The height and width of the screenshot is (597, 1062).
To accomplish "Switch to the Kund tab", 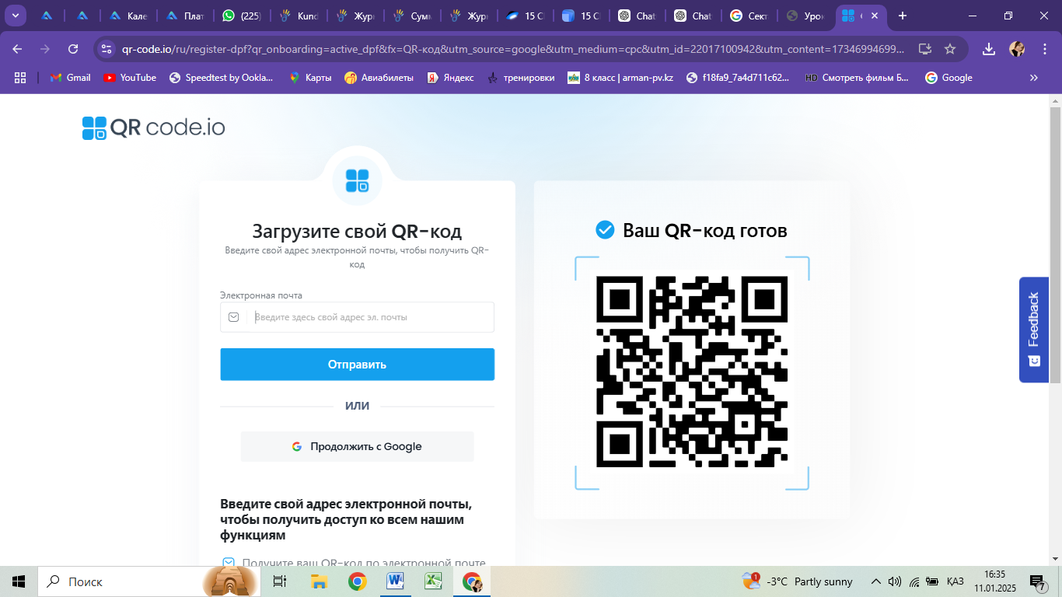I will tap(299, 16).
